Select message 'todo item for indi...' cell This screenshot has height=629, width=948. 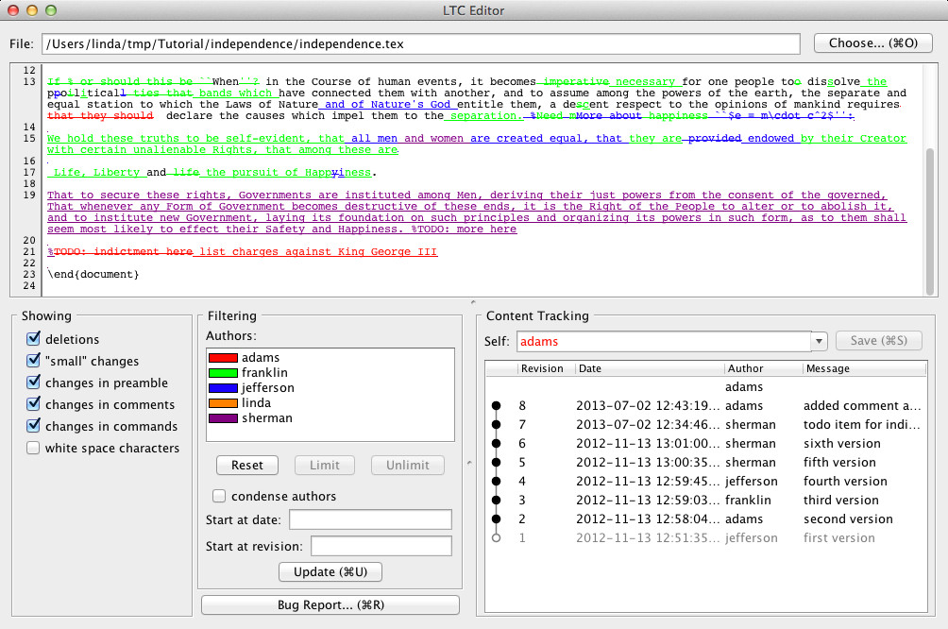pos(863,425)
